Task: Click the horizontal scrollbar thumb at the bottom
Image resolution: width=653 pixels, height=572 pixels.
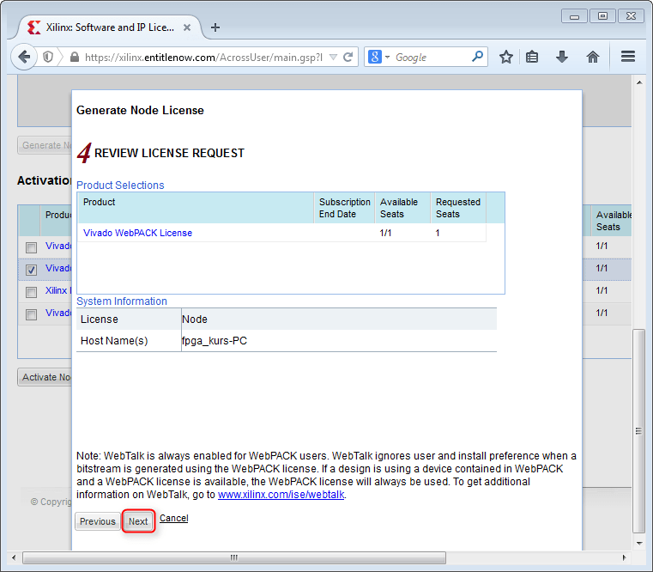Action: tap(233, 557)
